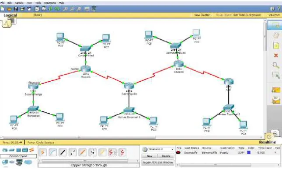
Task: Choose the Move Layout hand tool
Action: coord(276,35)
